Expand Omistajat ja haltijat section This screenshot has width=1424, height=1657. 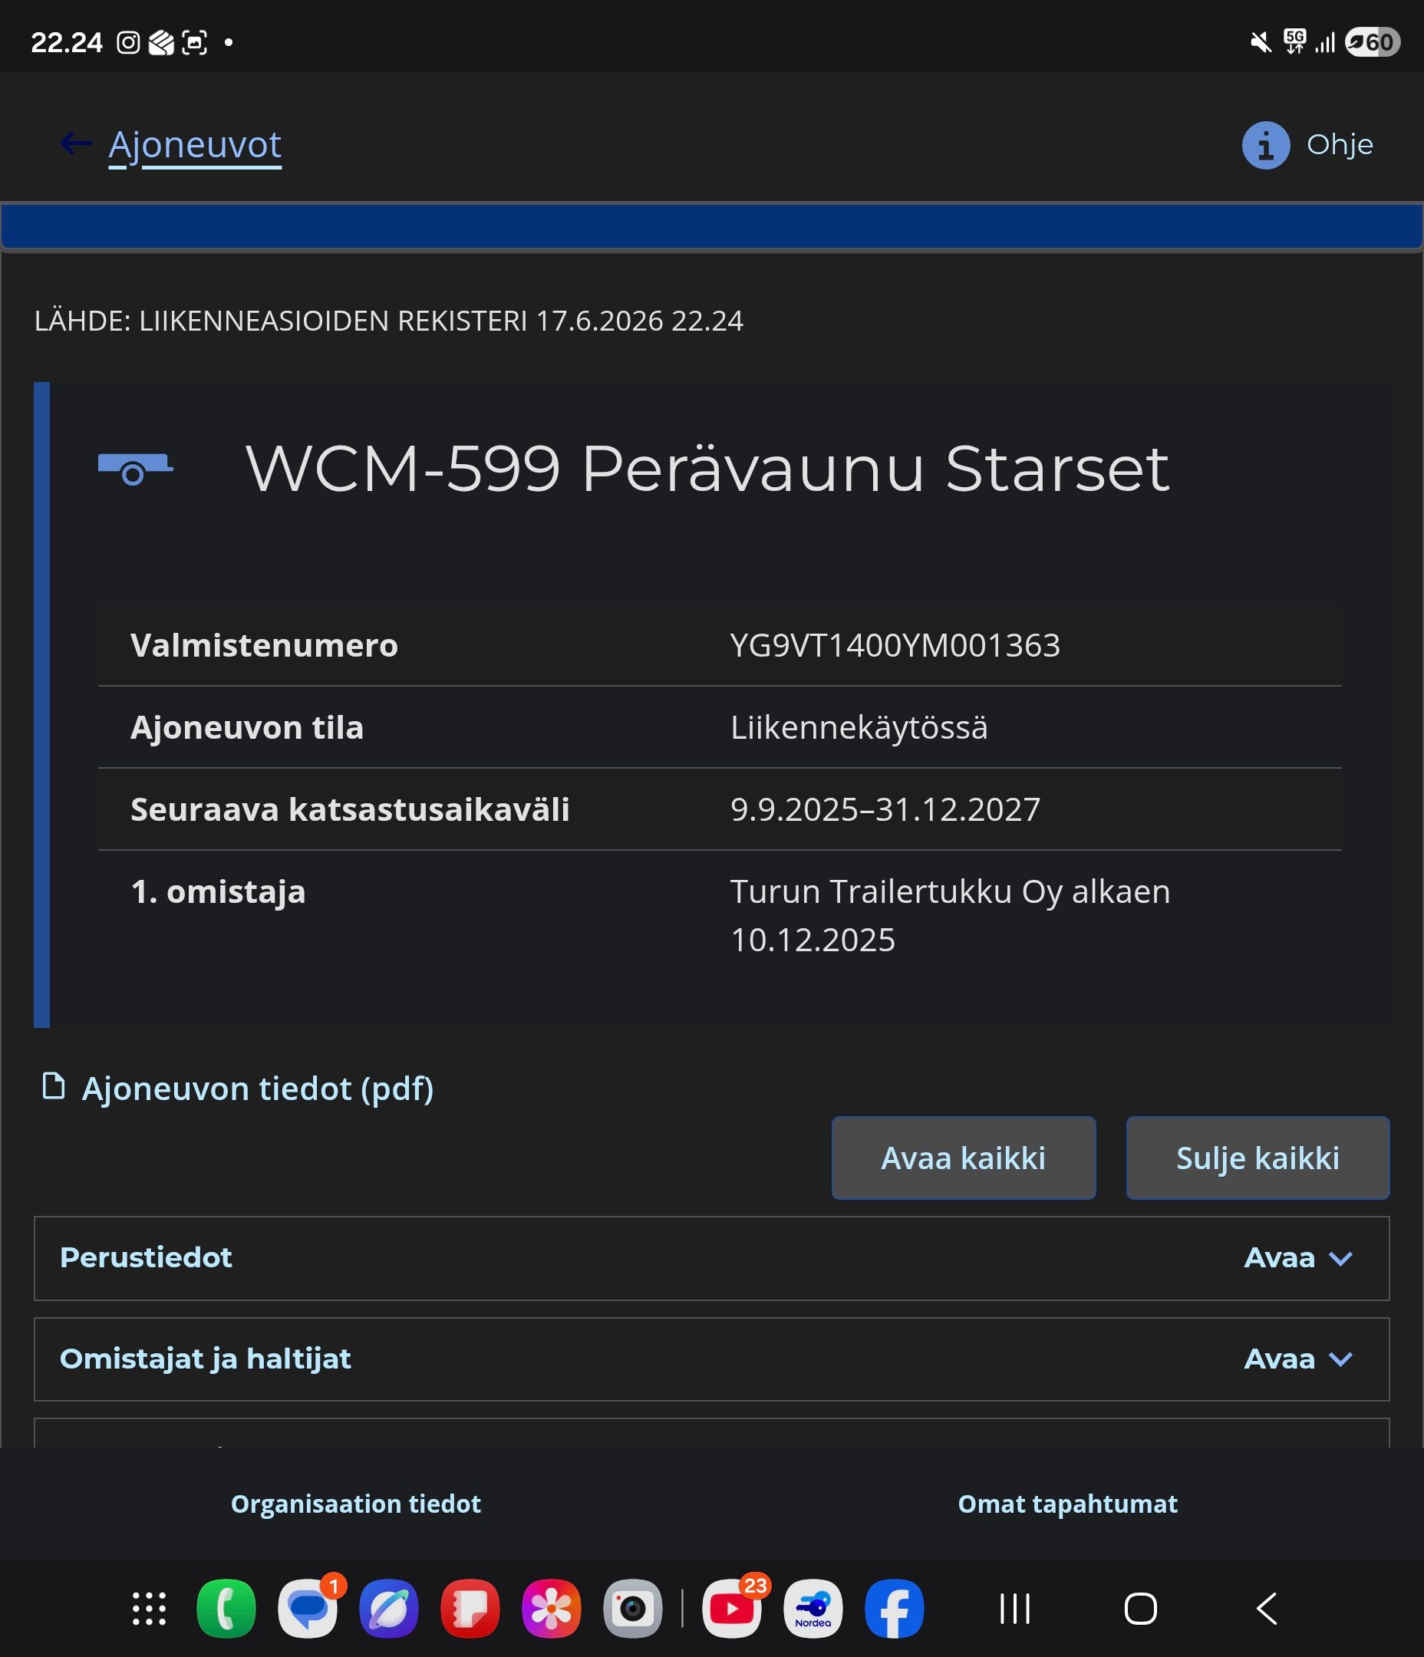coord(711,1359)
